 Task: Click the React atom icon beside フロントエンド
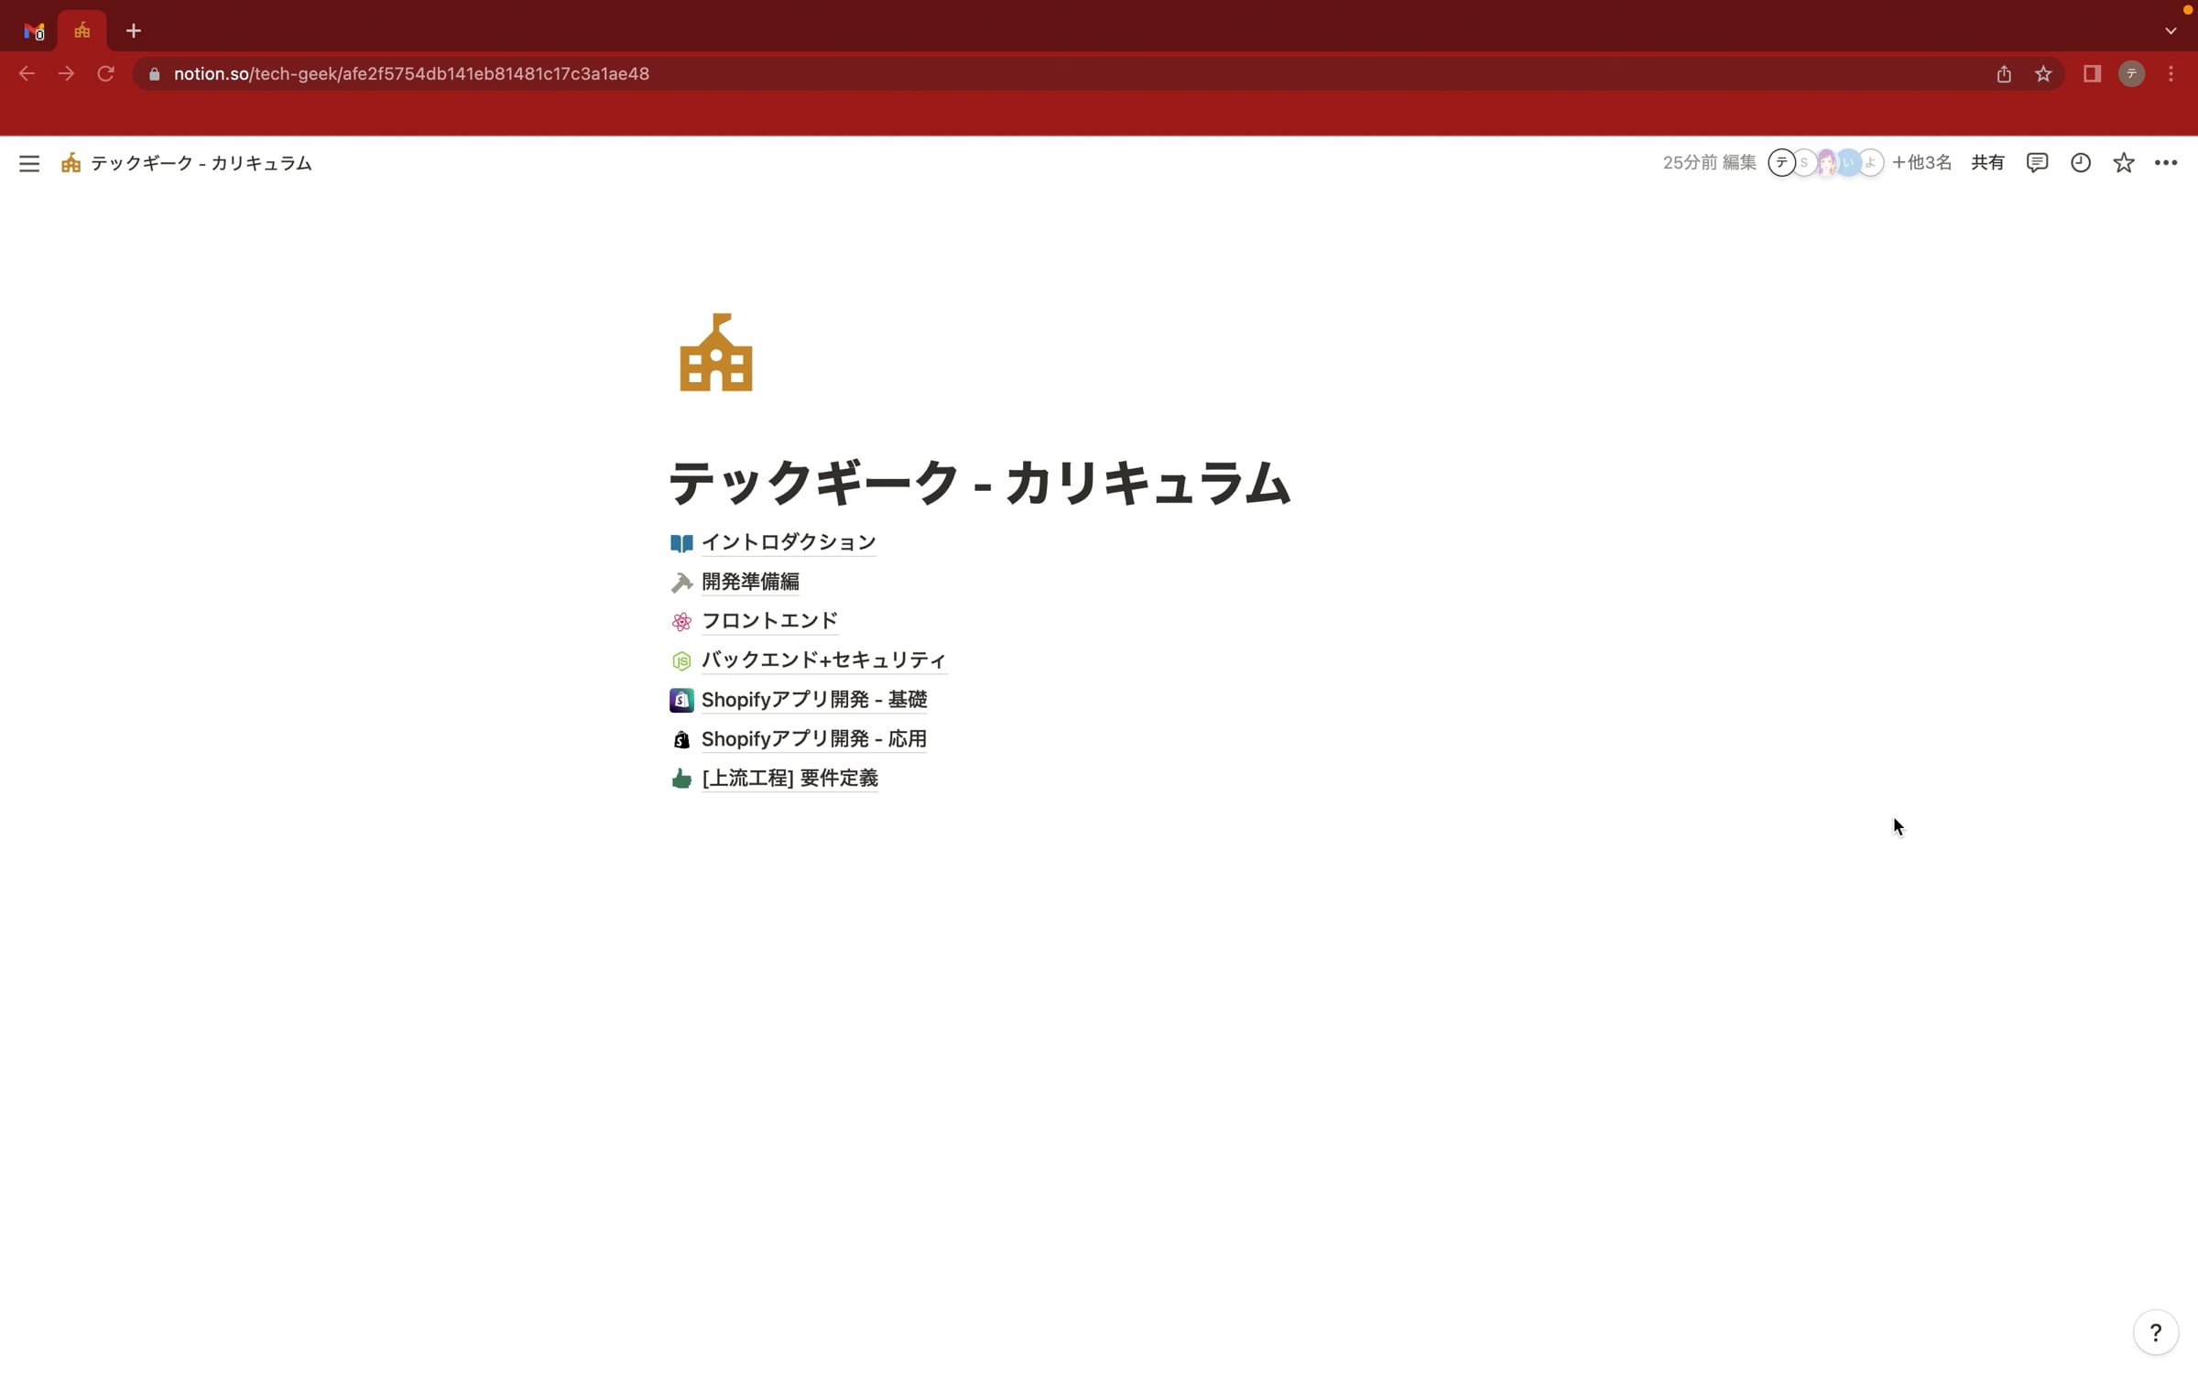pos(681,622)
